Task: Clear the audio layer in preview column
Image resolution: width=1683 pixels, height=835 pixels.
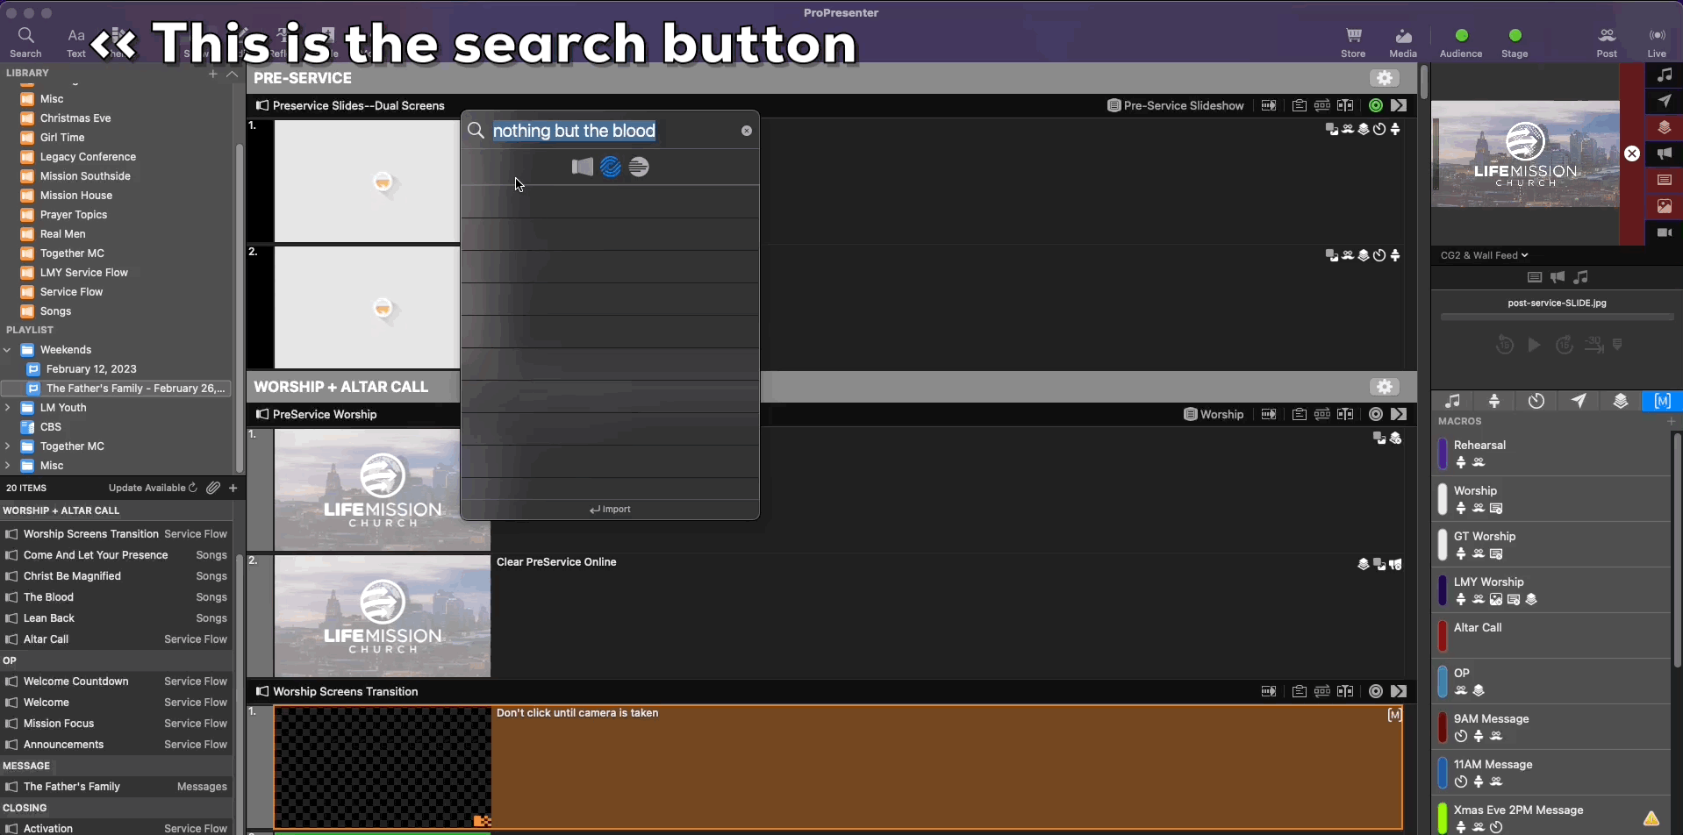Action: [1665, 75]
